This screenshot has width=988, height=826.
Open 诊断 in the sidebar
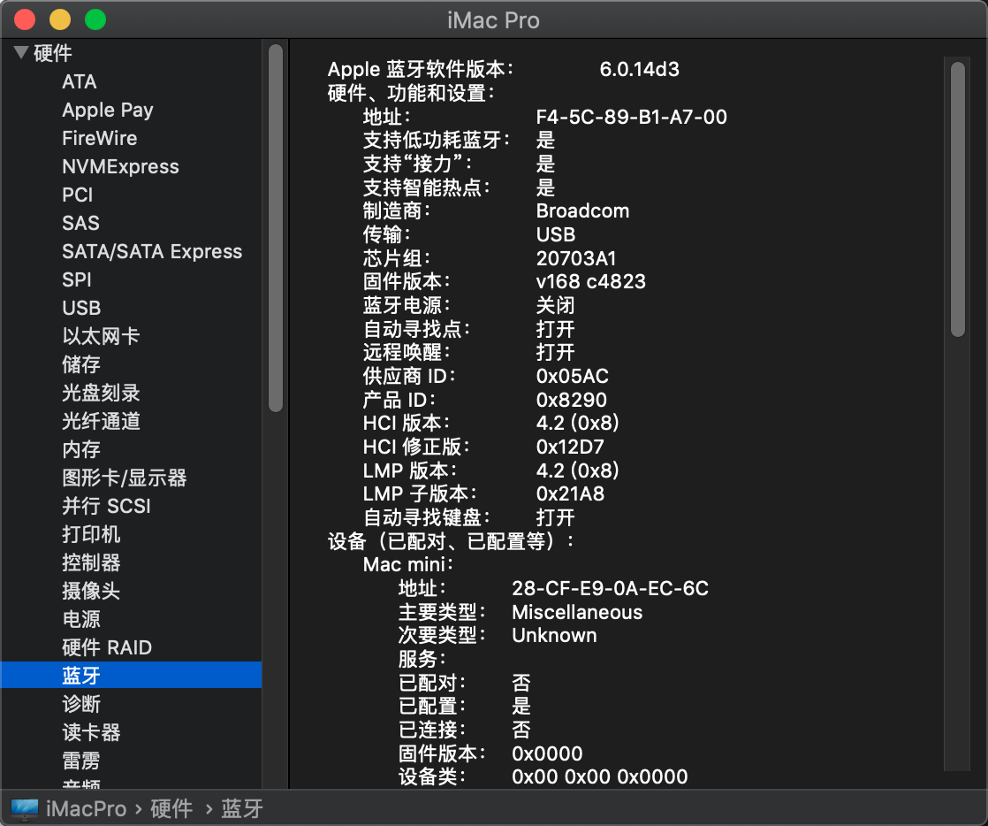point(81,704)
